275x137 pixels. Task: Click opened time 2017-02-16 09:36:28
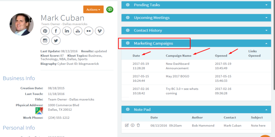point(223,91)
